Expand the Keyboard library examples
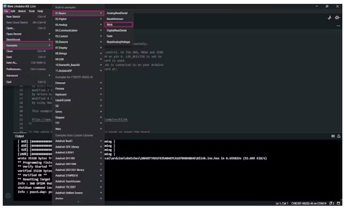 click(x=79, y=94)
